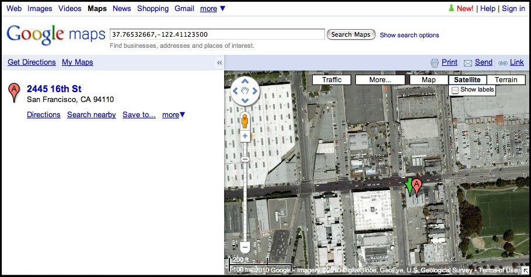The image size is (531, 277).
Task: Click the green arrow marker on the map
Action: (x=409, y=184)
